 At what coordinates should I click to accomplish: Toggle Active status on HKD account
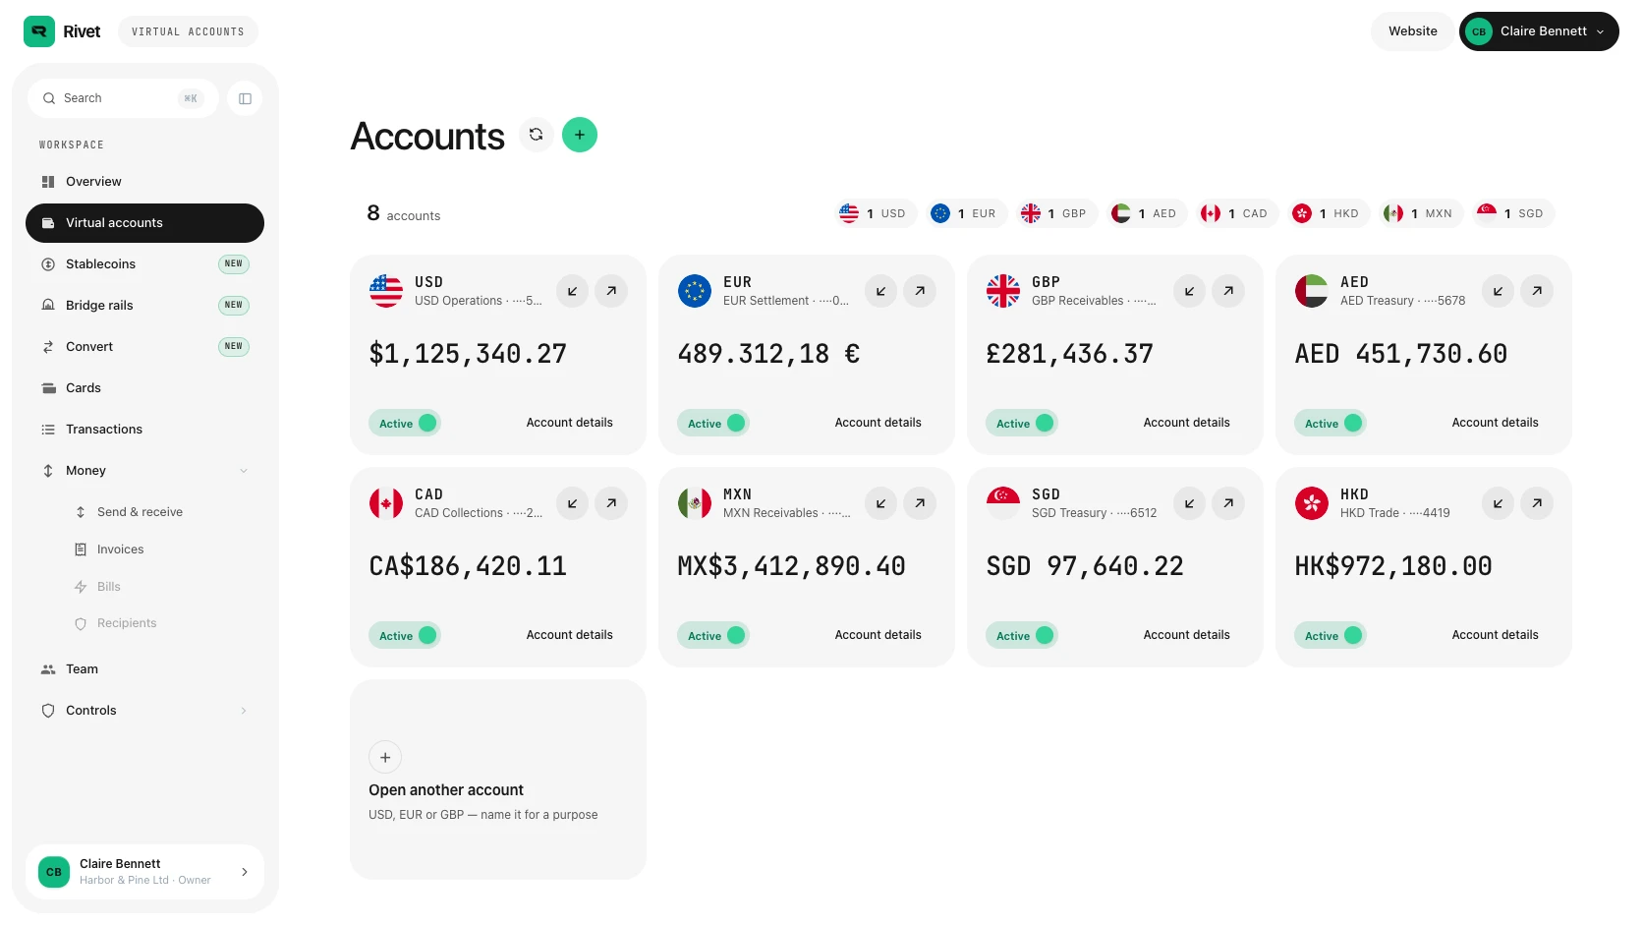(x=1331, y=636)
